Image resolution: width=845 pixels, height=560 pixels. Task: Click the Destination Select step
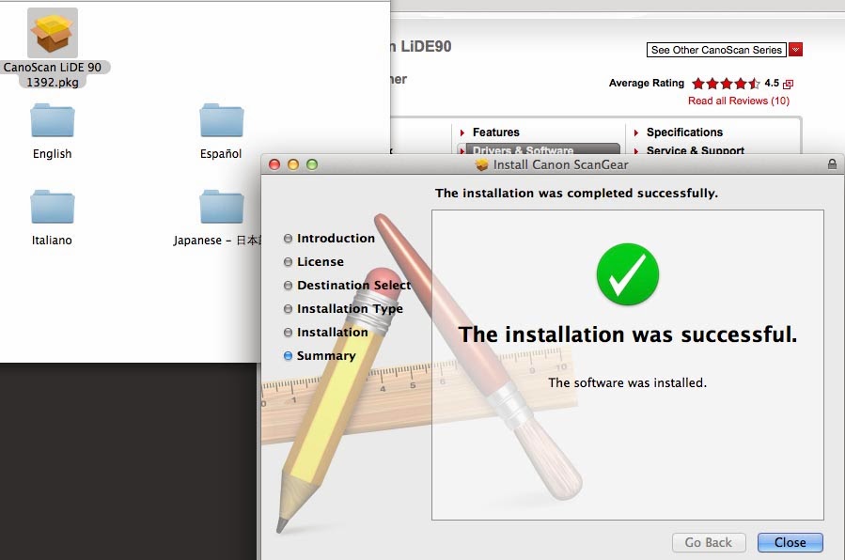(x=353, y=285)
